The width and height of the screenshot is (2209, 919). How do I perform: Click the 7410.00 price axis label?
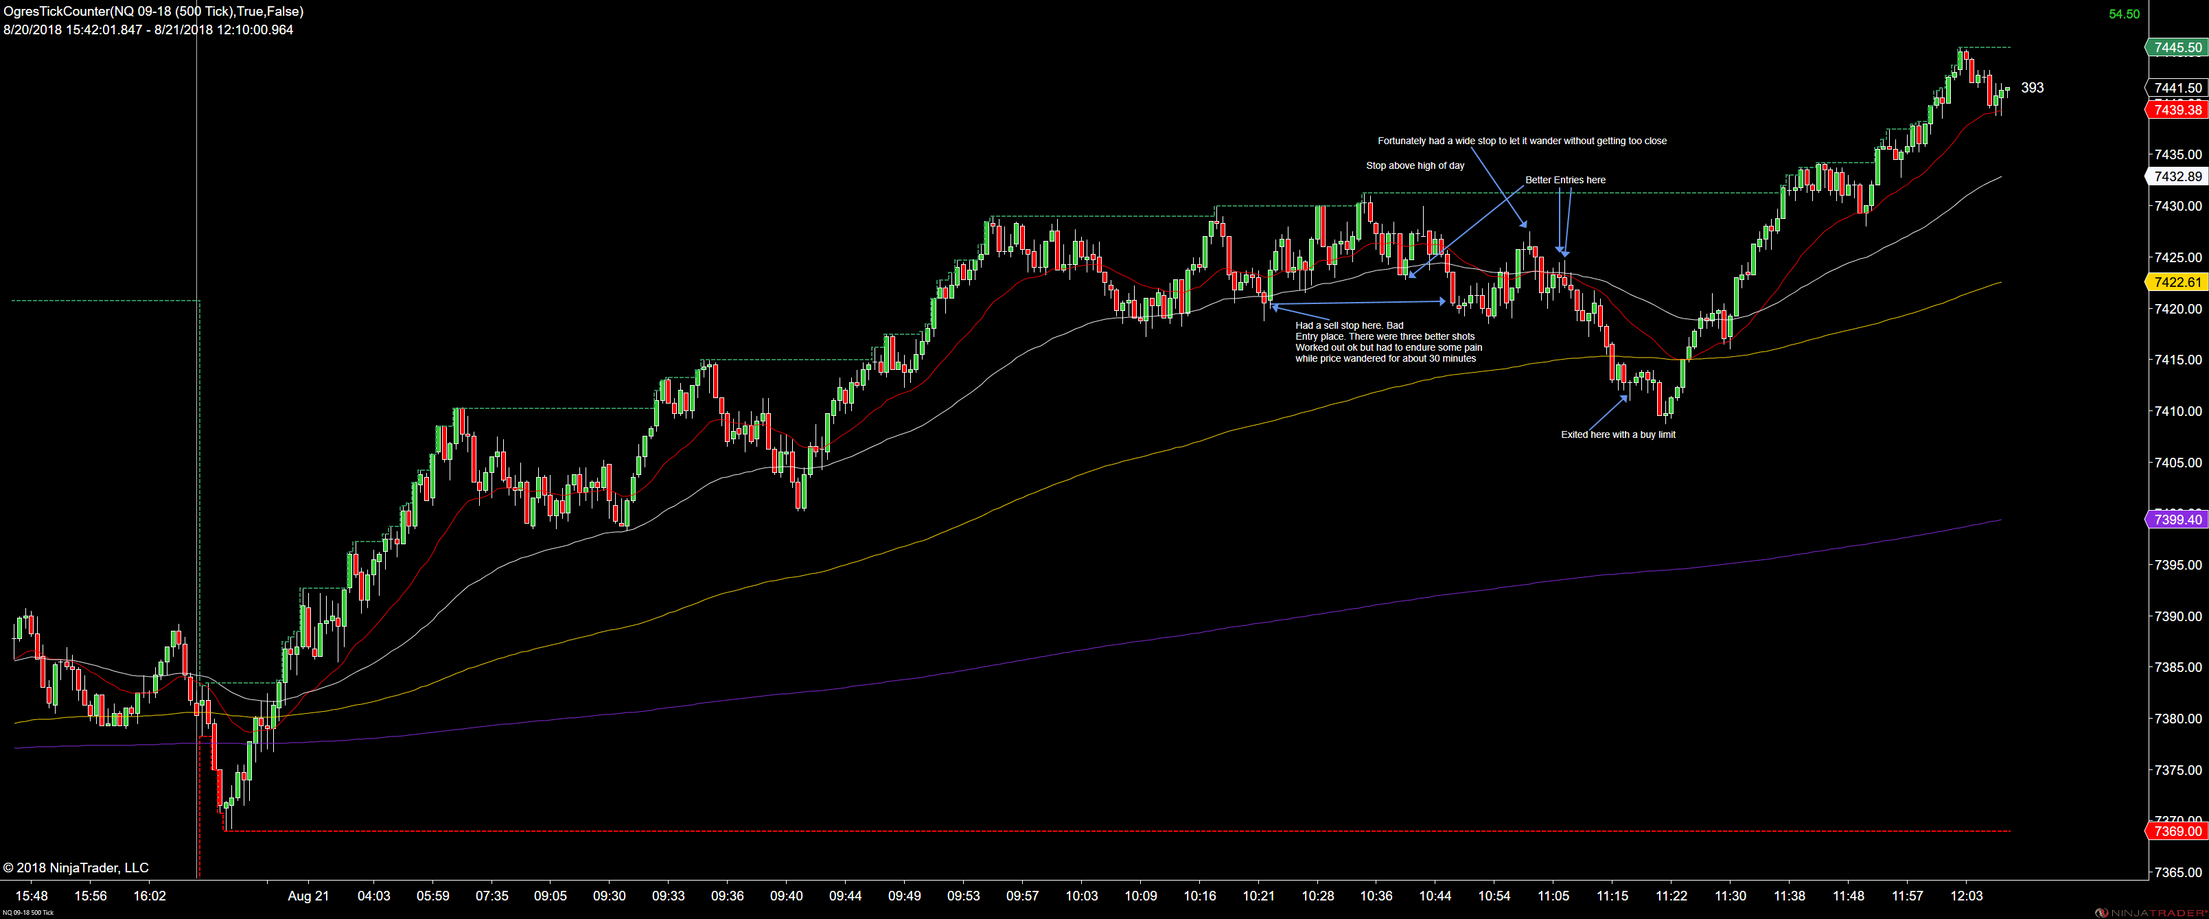tap(2178, 412)
